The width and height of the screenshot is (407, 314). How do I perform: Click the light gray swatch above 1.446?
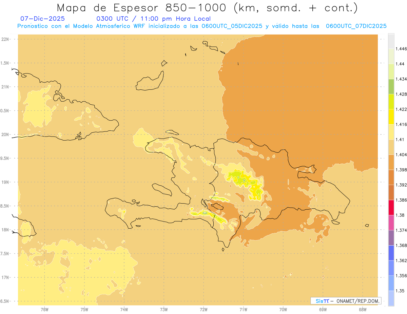coord(391,41)
